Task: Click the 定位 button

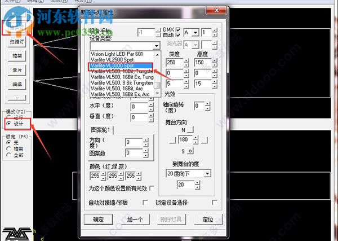Action: (x=208, y=220)
